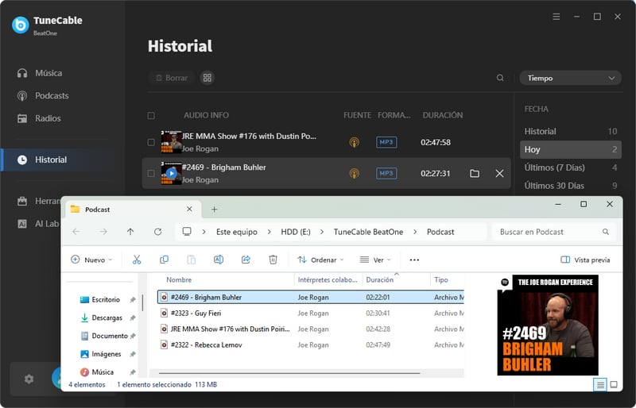636x408 pixels.
Task: Click podcast source icon for JRE MMA Show
Action: coord(355,142)
